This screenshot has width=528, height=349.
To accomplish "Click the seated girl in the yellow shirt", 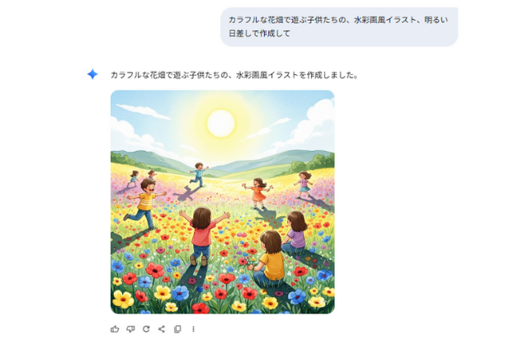I will point(268,257).
